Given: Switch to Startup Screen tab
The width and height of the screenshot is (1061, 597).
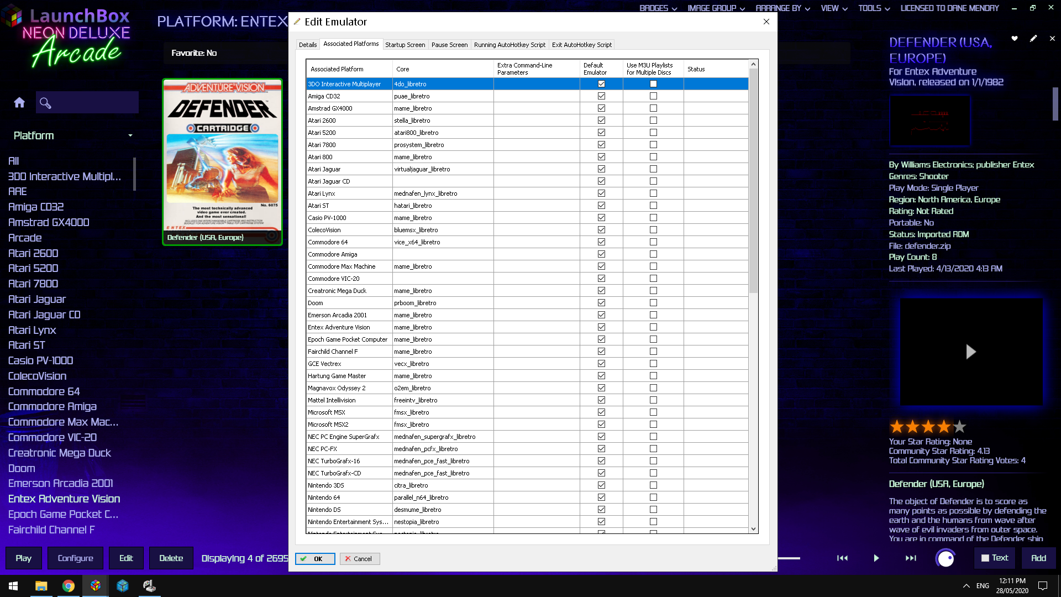Looking at the screenshot, I should [405, 45].
